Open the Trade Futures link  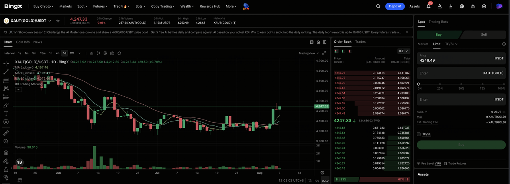click(455, 163)
